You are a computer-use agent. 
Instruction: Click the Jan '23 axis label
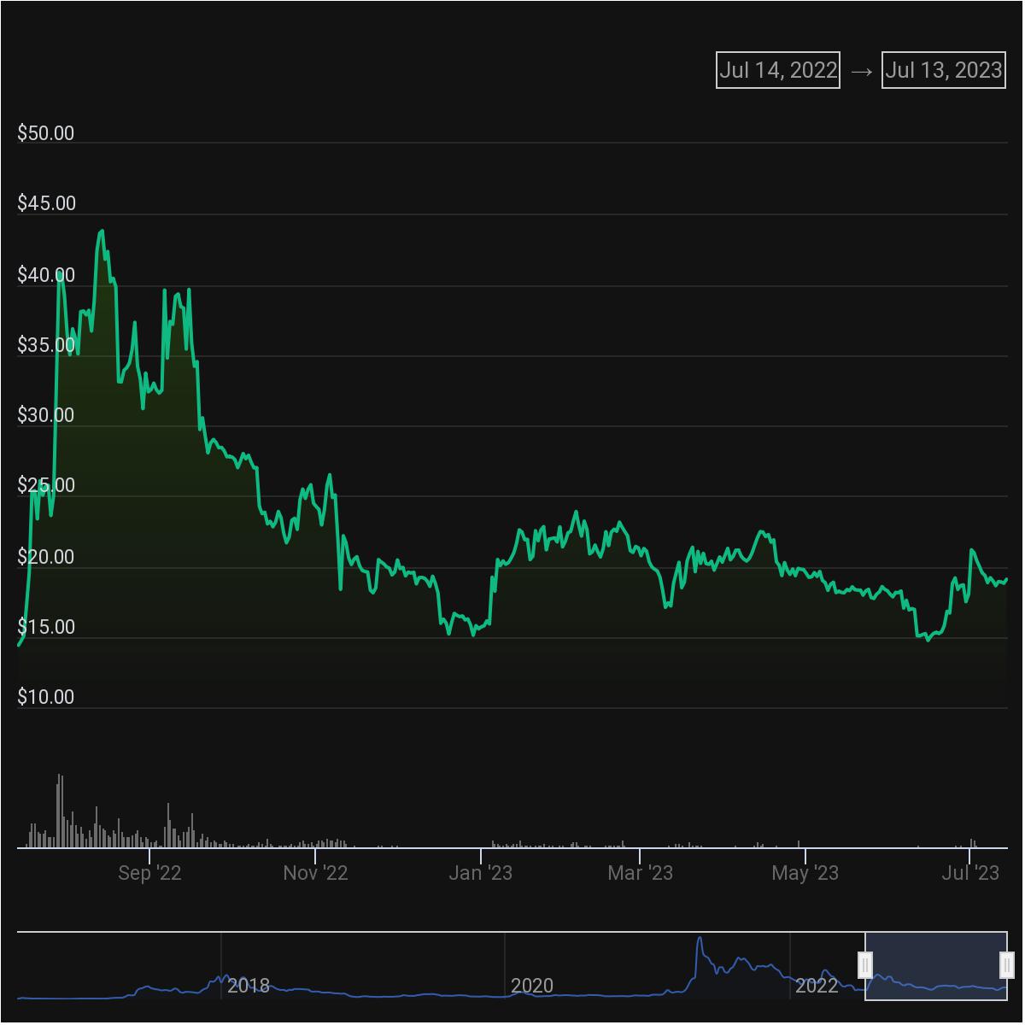tap(481, 873)
